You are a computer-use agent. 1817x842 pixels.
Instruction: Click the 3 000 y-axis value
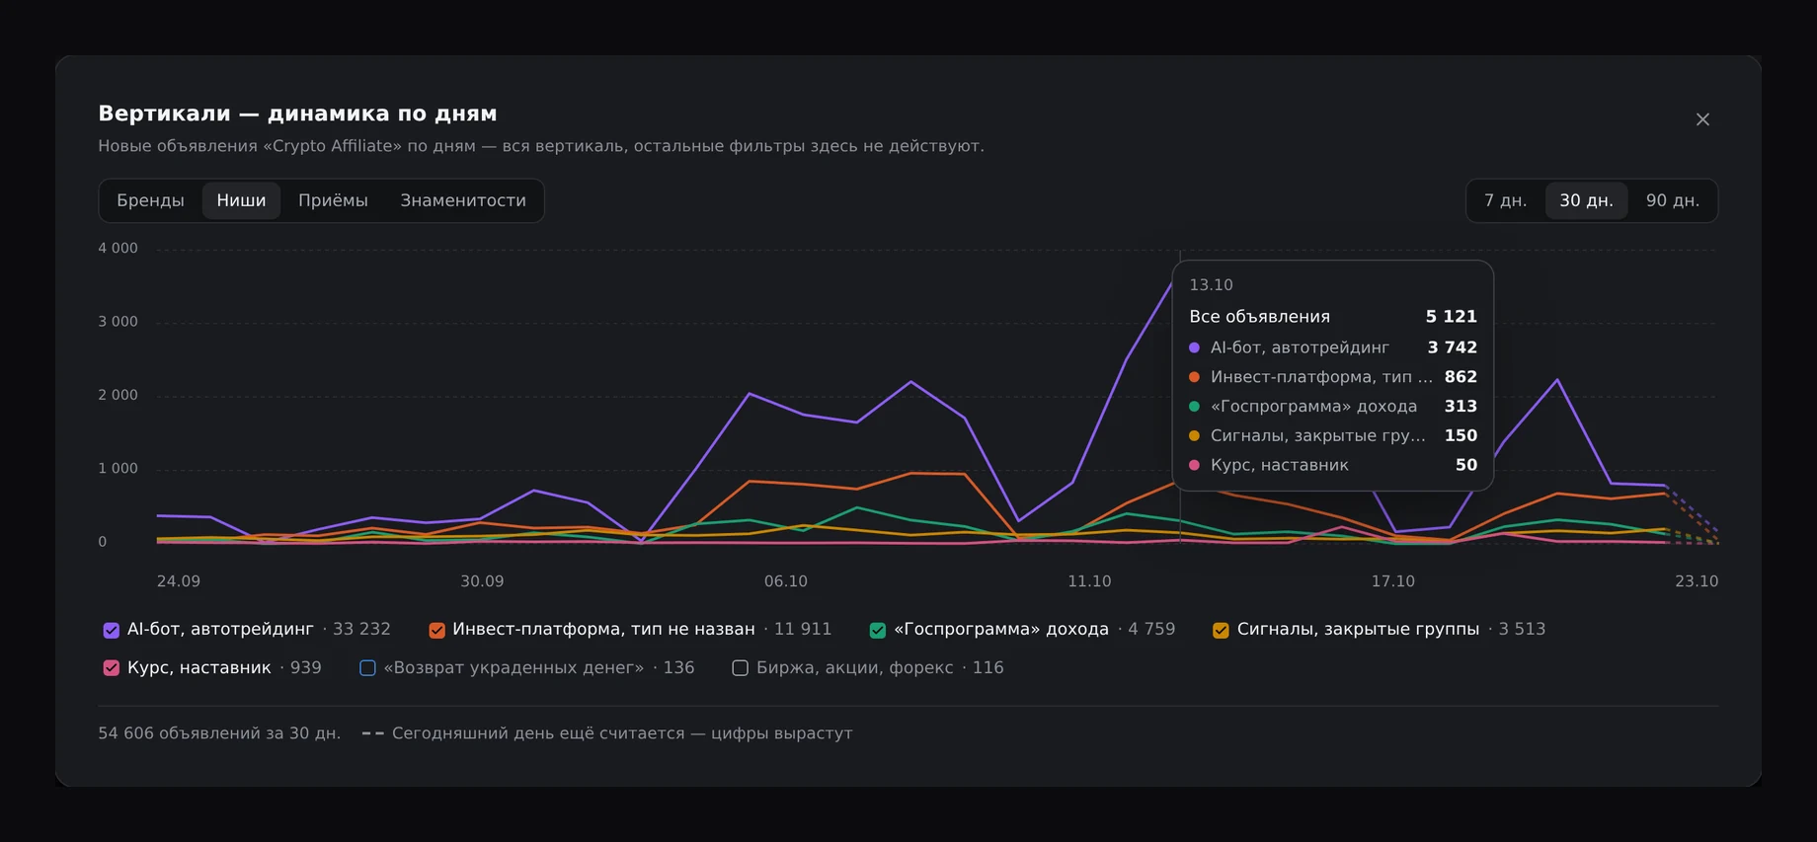[x=118, y=322]
